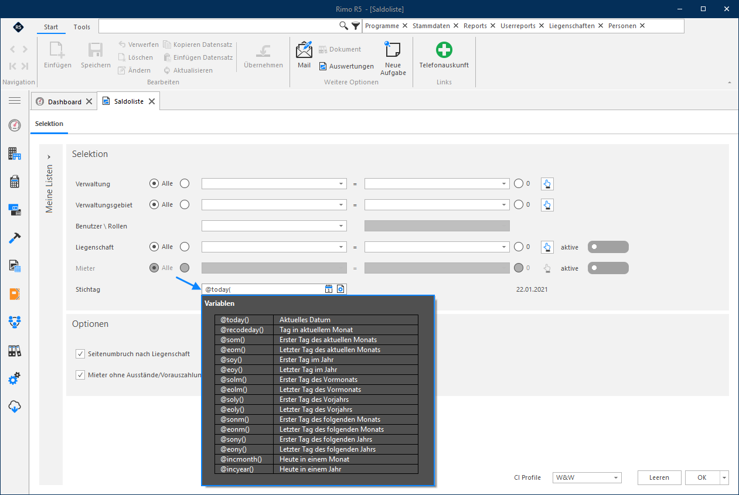Open the Mail icon
This screenshot has height=495, width=739.
coord(304,50)
